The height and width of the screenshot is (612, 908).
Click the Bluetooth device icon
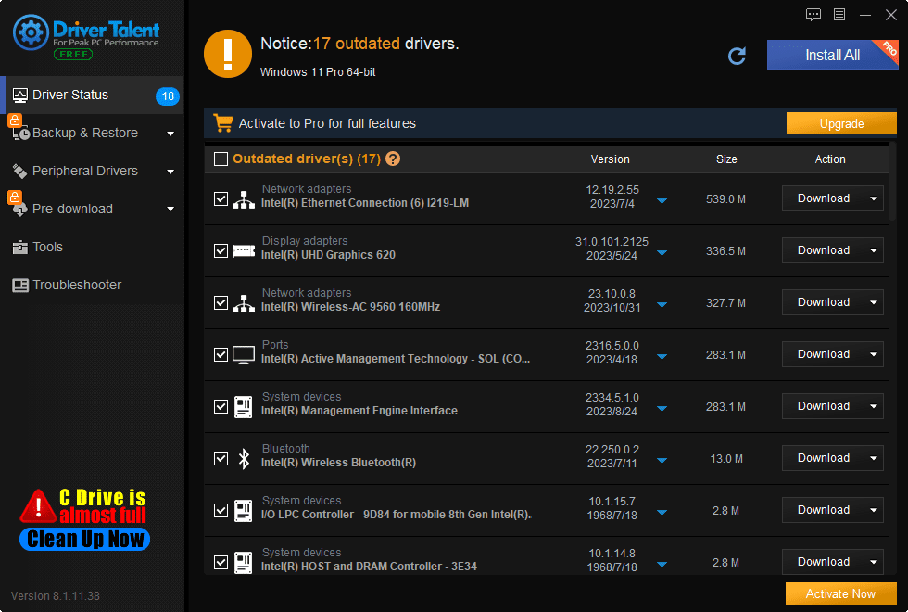(x=243, y=458)
